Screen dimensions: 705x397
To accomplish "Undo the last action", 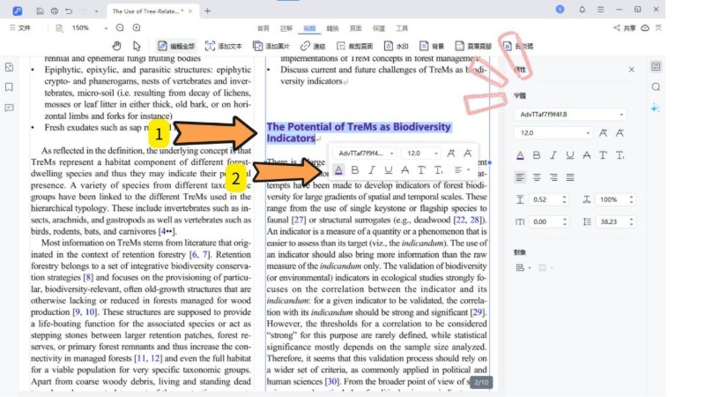I will click(69, 11).
